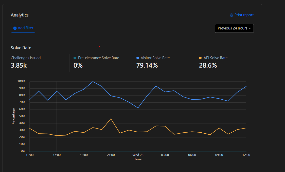This screenshot has height=172, width=285.
Task: Select the 28.6% API Solve Rate value
Action: pos(208,66)
